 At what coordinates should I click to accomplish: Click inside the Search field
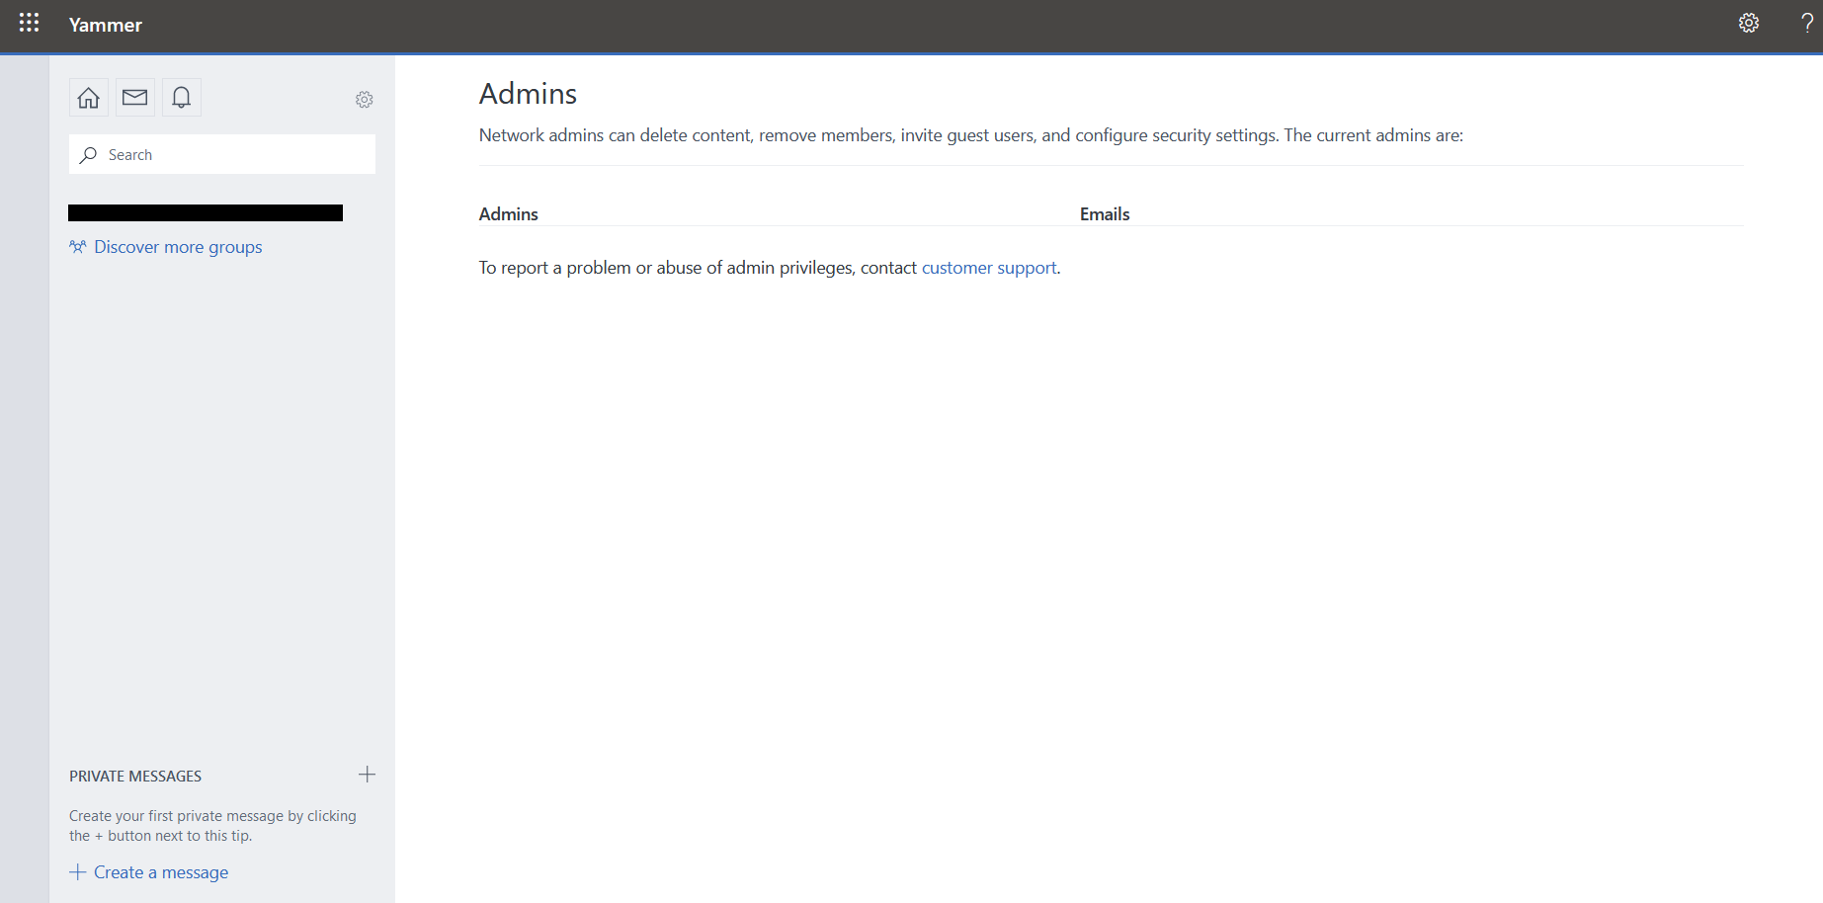coord(198,154)
